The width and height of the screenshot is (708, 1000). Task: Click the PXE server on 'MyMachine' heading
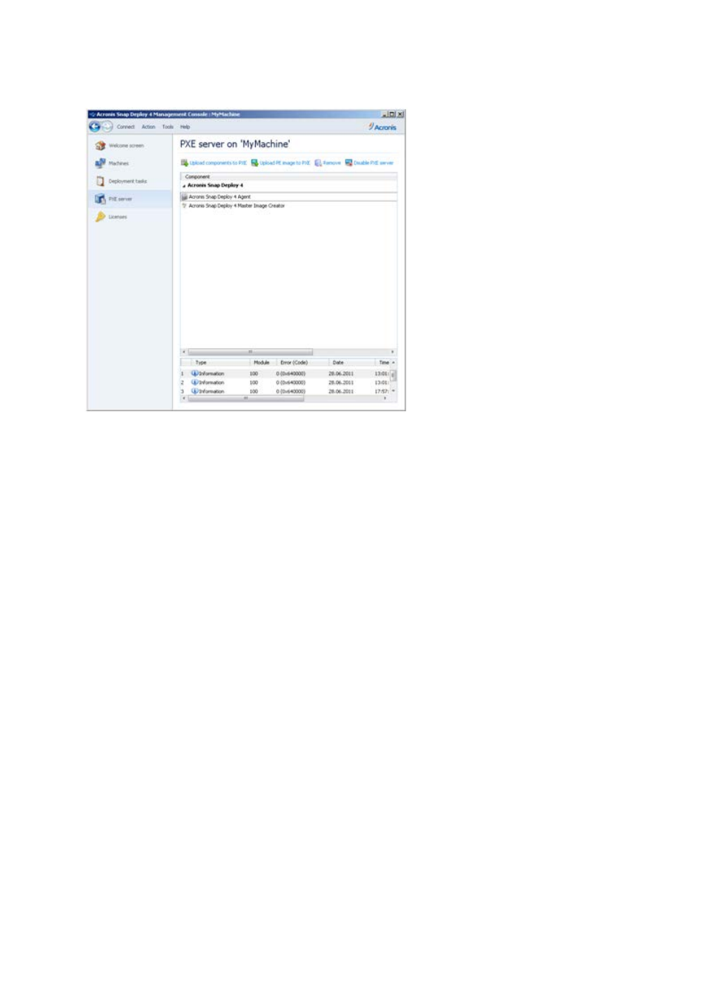(x=235, y=144)
